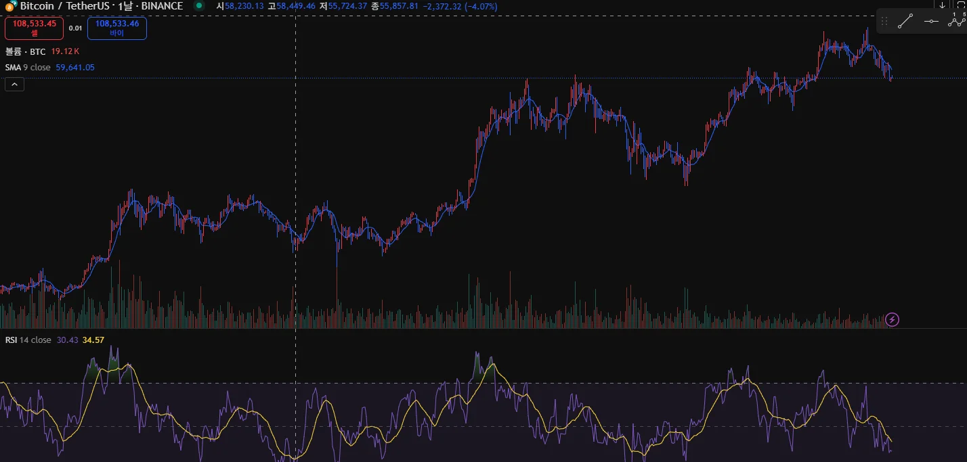This screenshot has width=967, height=462.
Task: Click the 0.01 spread value between the buy and sell buttons
Action: [75, 28]
